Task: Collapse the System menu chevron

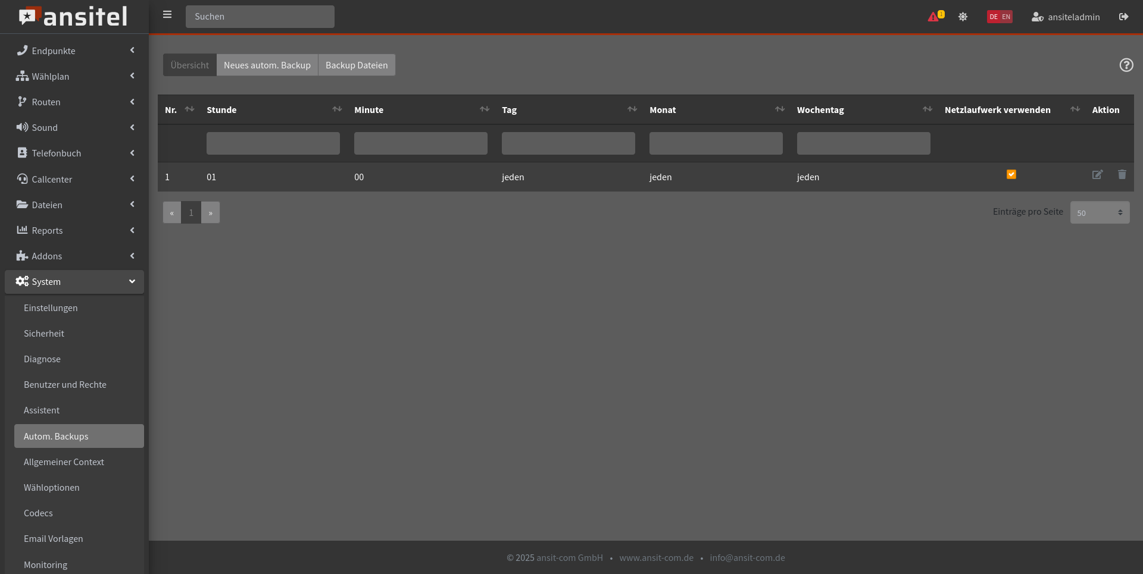Action: [x=132, y=281]
